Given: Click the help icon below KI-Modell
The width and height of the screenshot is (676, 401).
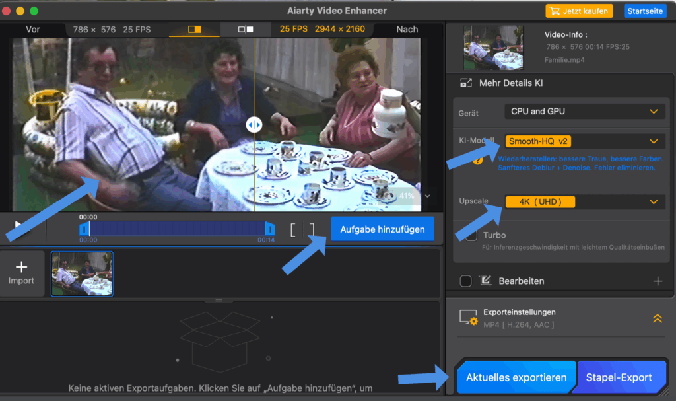Looking at the screenshot, I should 478,160.
